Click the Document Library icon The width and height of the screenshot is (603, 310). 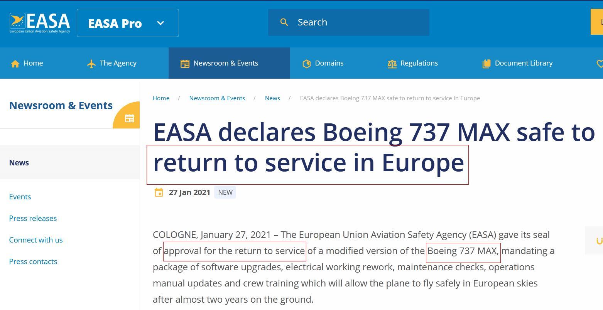tap(486, 64)
